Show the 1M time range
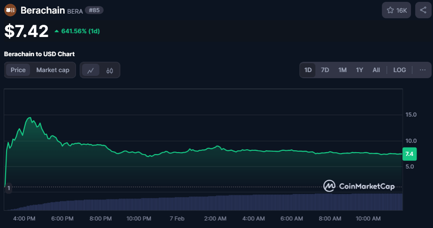The width and height of the screenshot is (433, 228). tap(342, 70)
